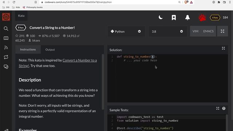The width and height of the screenshot is (233, 131).
Task: Open the author bkaes profile link
Action: pos(36,40)
